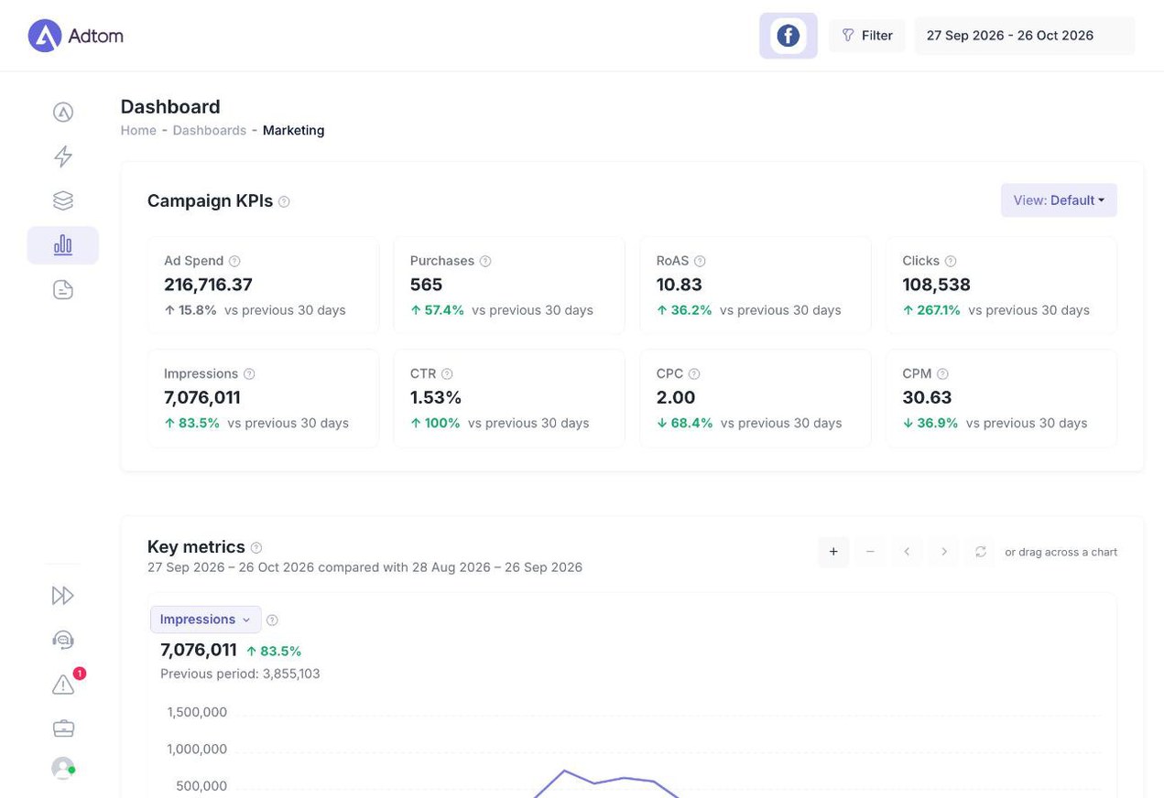Image resolution: width=1164 pixels, height=798 pixels.
Task: Click the Previous period: 3,855,103 text
Action: (240, 674)
